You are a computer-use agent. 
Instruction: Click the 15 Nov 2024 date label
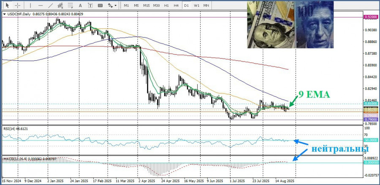(x=11, y=181)
